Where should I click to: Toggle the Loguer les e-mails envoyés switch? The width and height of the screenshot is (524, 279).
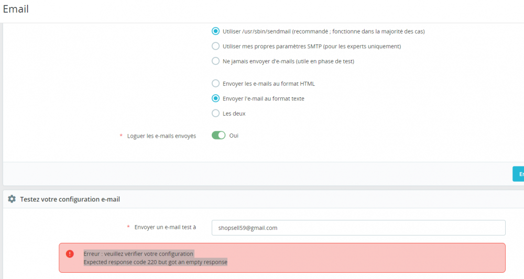coord(219,135)
